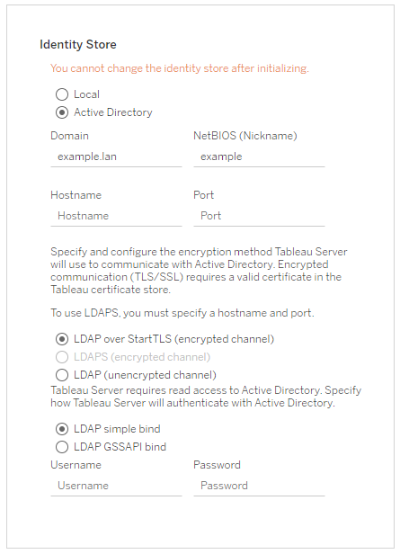Select the greyed-out LDAPS encrypted channel option
Viewport: 400px width, 554px height.
tap(62, 357)
